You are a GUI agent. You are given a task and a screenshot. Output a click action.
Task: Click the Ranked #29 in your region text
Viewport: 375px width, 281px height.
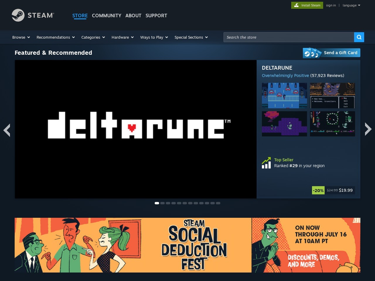(299, 166)
